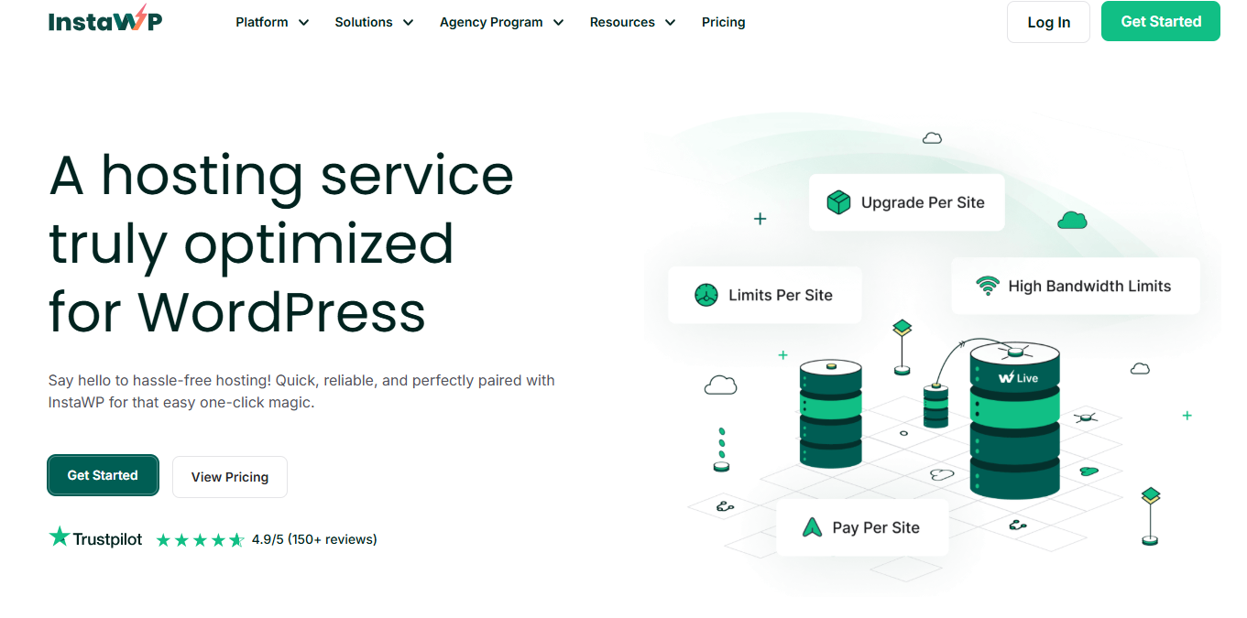
Task: Click the header Get Started button
Action: pos(1161,21)
